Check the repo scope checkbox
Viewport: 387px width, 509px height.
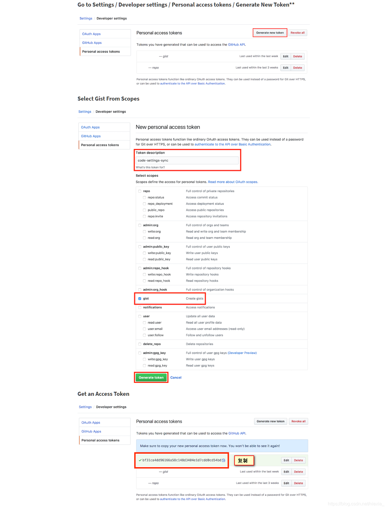point(140,191)
